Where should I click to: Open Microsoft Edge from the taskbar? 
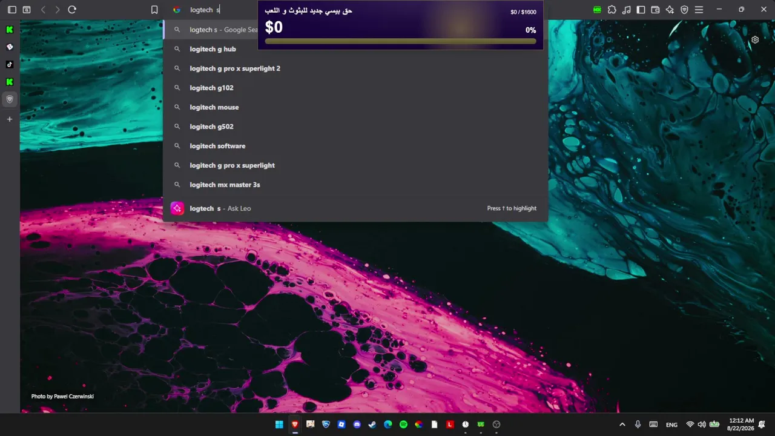[x=387, y=424]
